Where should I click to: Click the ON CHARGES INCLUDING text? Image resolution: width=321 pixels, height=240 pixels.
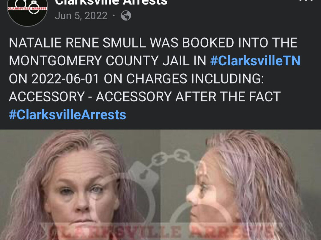coord(184,79)
